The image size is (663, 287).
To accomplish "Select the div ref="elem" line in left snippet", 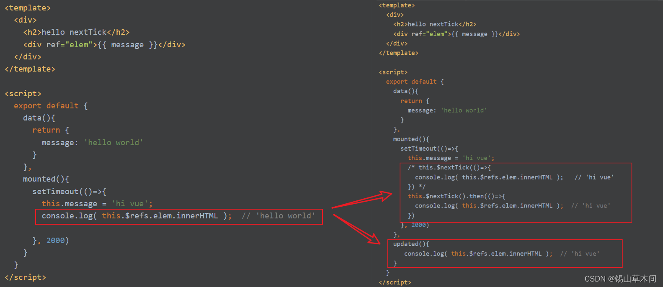I will (104, 45).
